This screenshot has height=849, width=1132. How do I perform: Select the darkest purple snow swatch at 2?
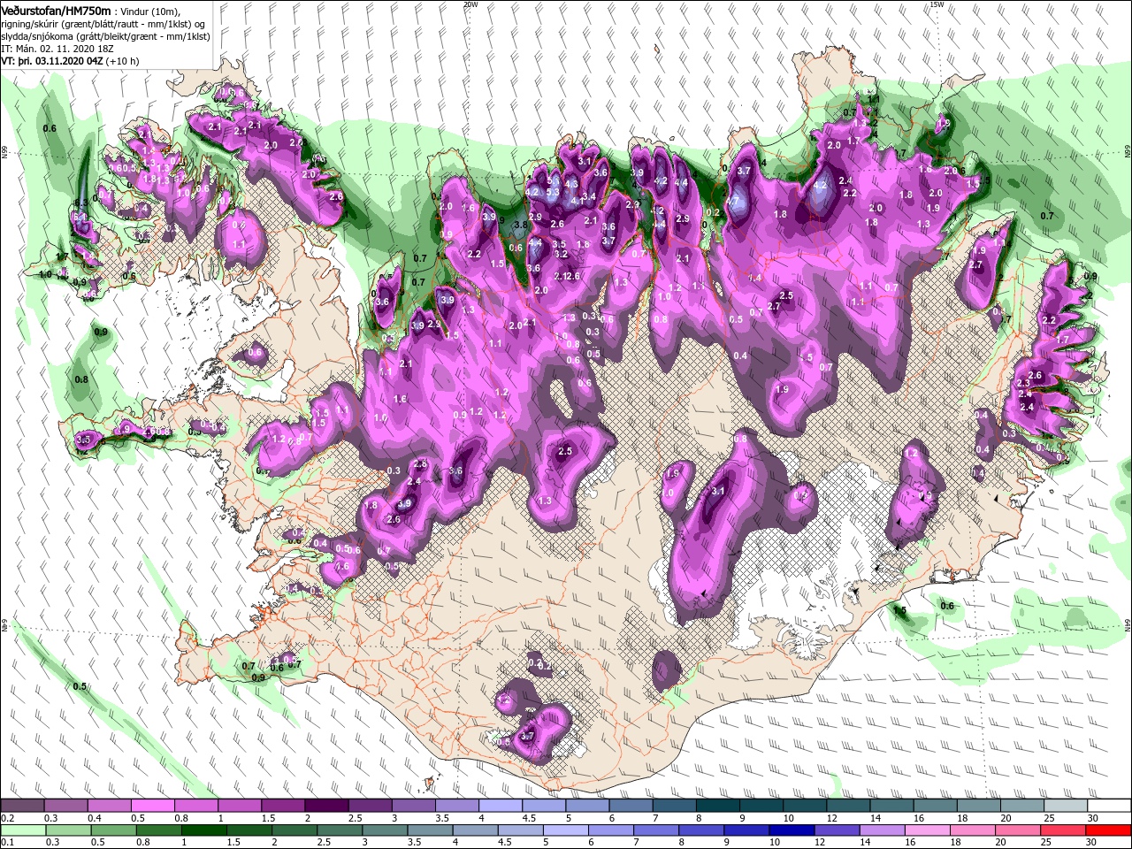click(x=326, y=806)
